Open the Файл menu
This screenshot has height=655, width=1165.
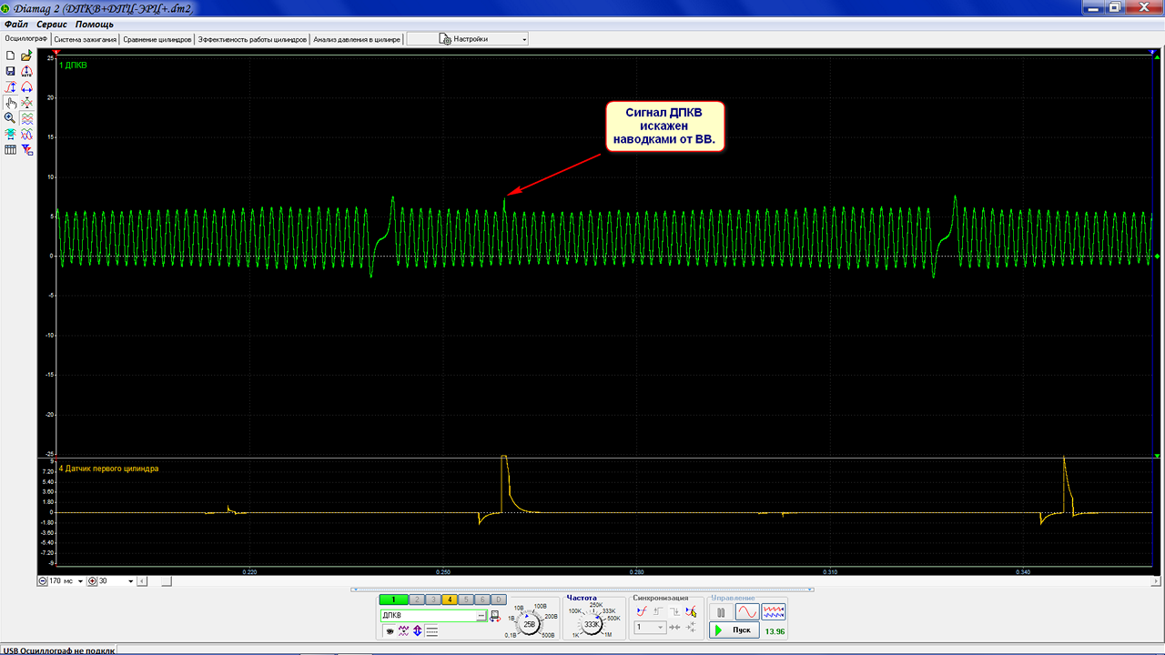click(x=15, y=24)
